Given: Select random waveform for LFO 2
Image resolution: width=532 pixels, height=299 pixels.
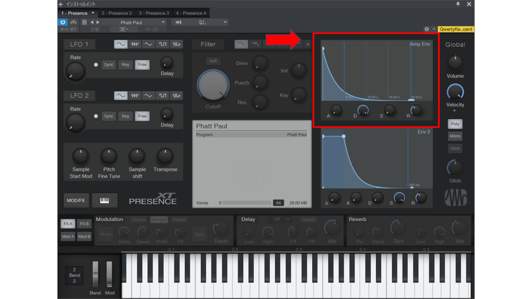Looking at the screenshot, I should (176, 96).
